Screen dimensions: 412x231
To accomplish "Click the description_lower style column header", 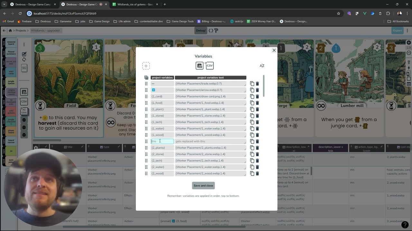I will pos(331,149).
